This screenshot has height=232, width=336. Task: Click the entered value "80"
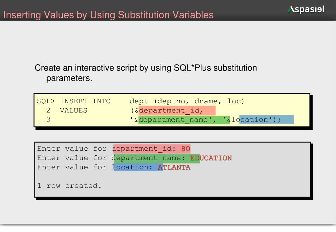(186, 149)
